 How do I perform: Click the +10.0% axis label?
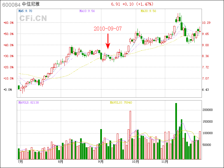pos(9,78)
